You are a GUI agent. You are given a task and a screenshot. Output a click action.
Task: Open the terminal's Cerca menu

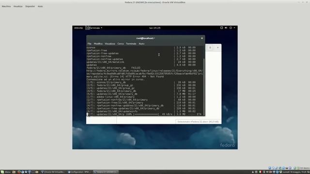point(121,43)
